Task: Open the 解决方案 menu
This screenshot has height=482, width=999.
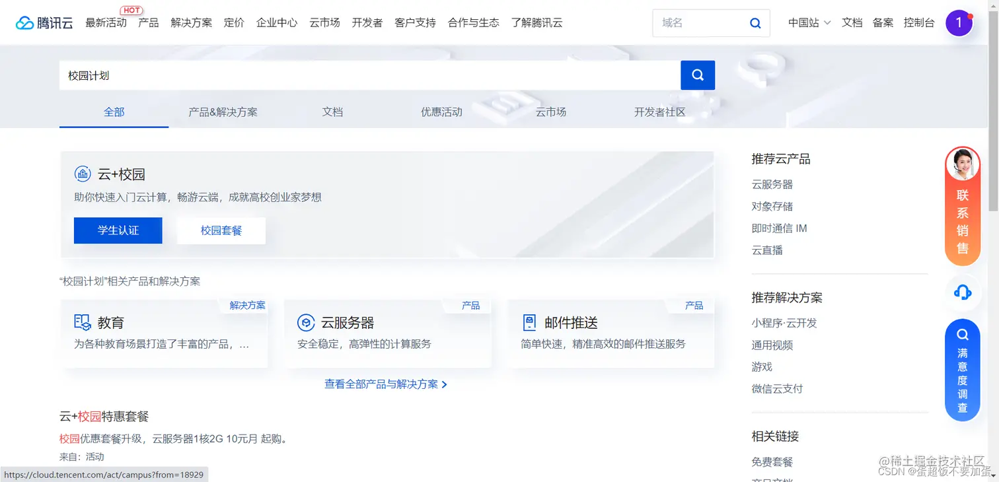Action: 192,22
